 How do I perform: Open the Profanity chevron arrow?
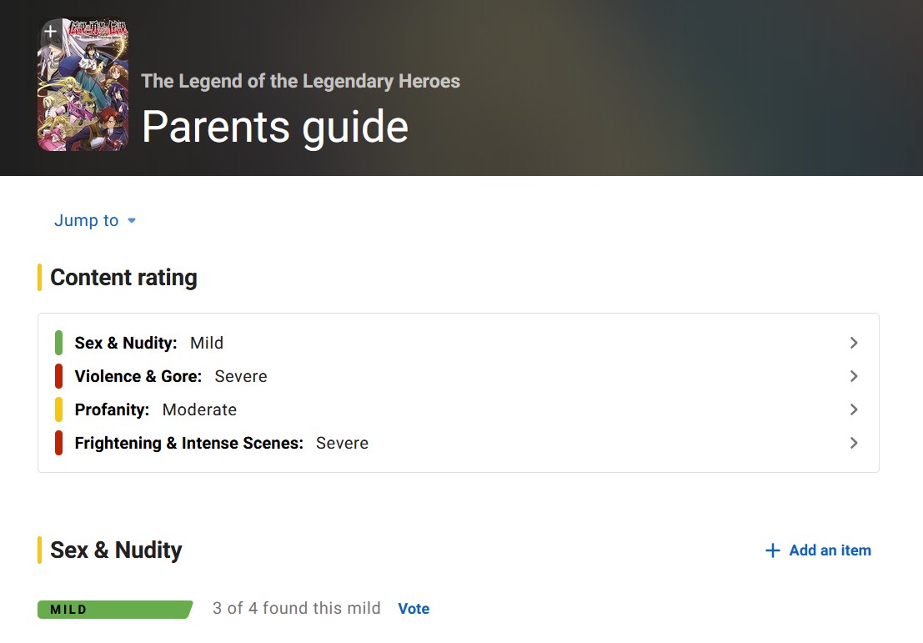(854, 409)
